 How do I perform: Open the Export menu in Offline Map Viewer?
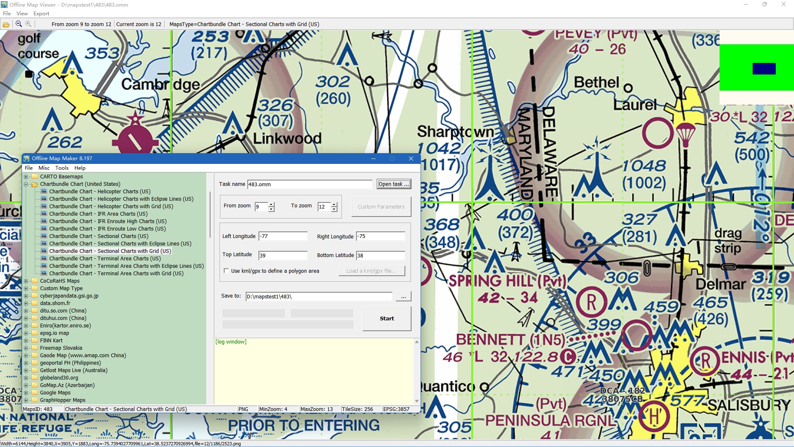click(x=41, y=14)
